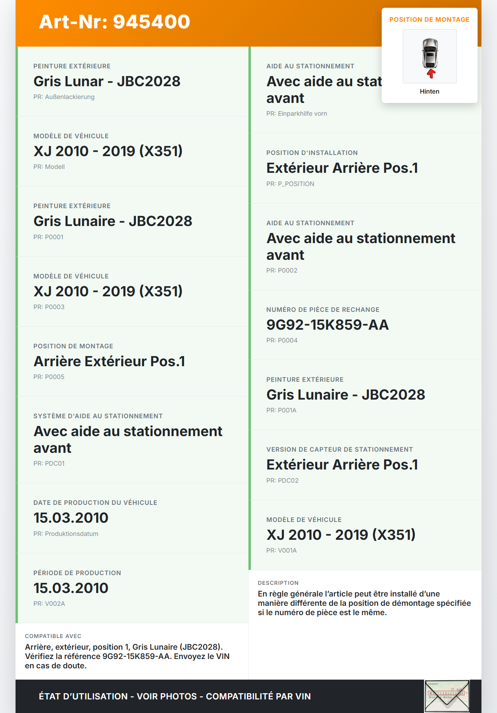Screen dimensions: 497x713
Task: Click the Date de production du véhicule value
Action: [x=71, y=518]
